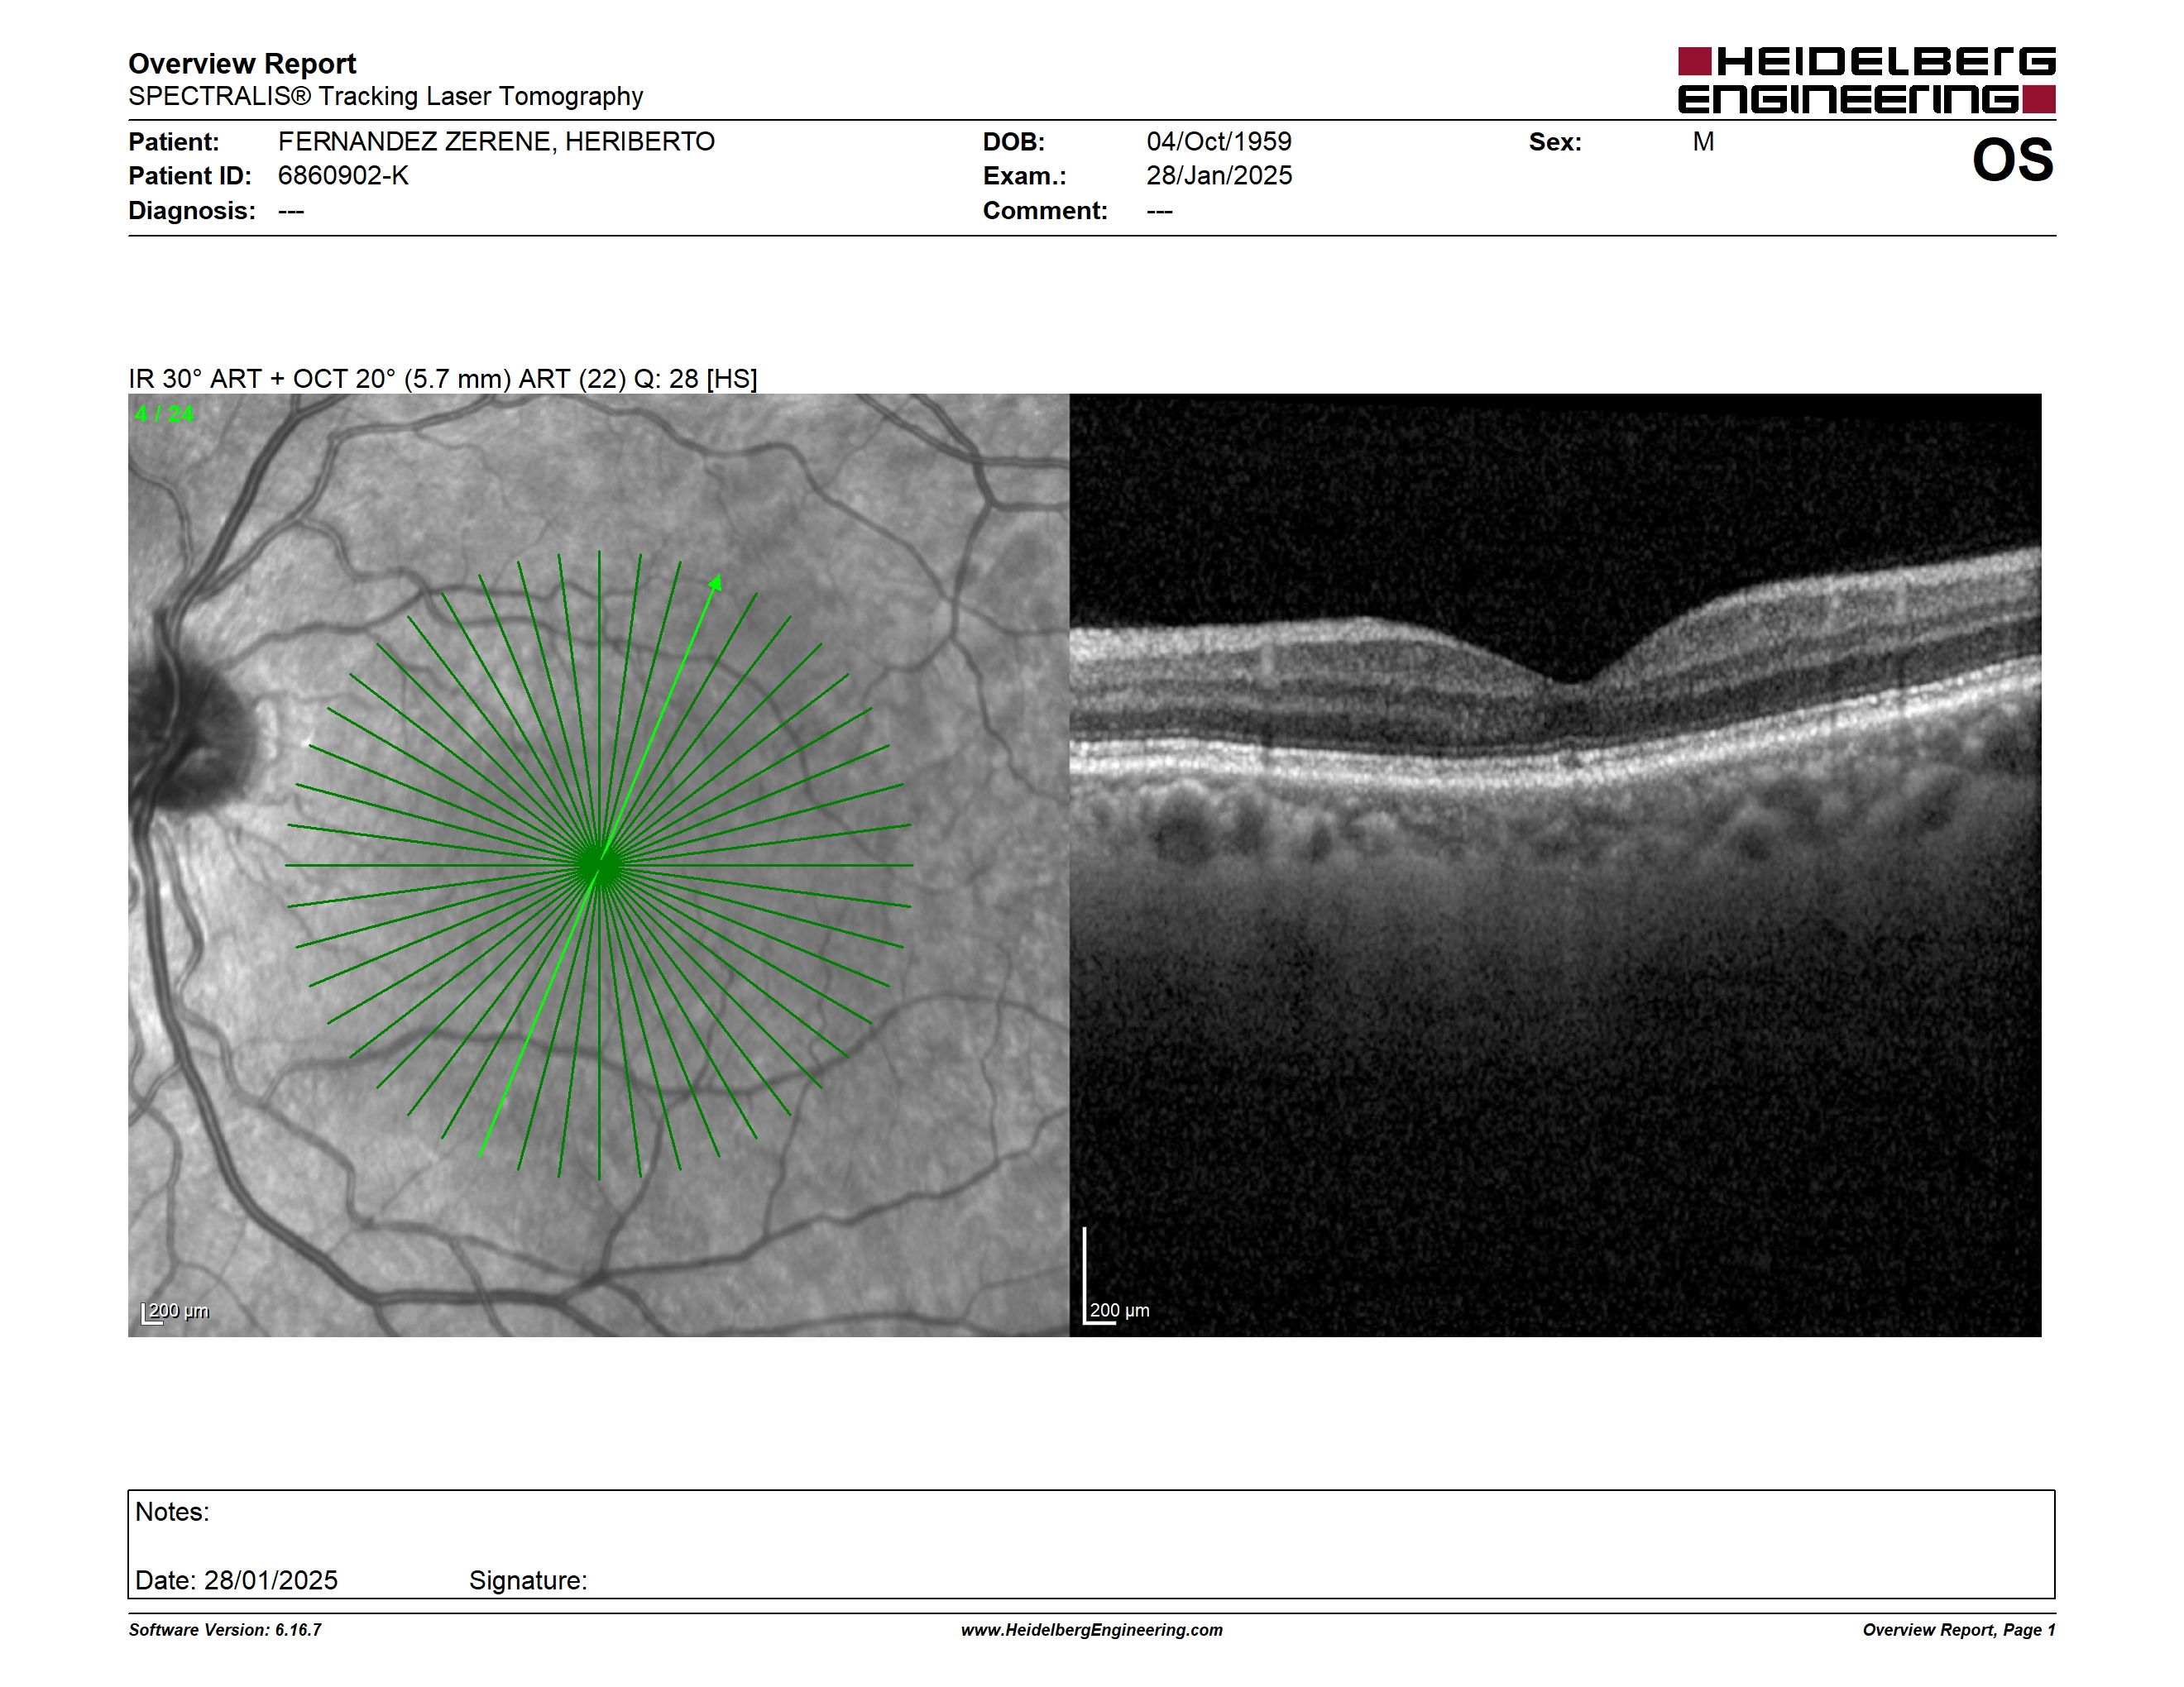
Task: Click patient name 'FERNANDEZ ZERENE, HERIBERTO'
Action: (496, 142)
